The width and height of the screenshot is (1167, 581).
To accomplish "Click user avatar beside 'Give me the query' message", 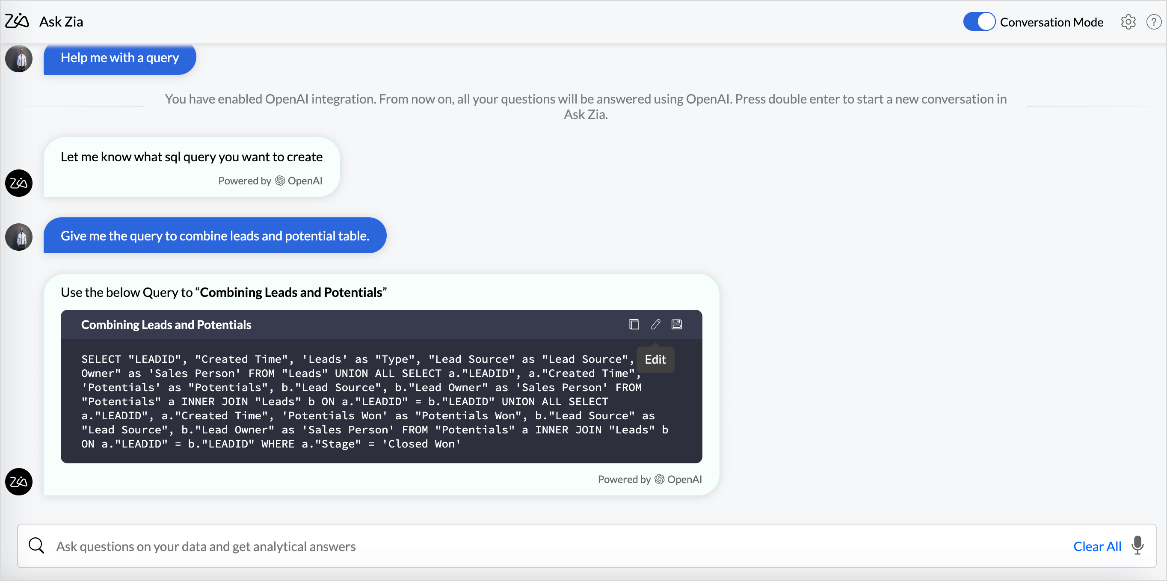I will point(18,237).
